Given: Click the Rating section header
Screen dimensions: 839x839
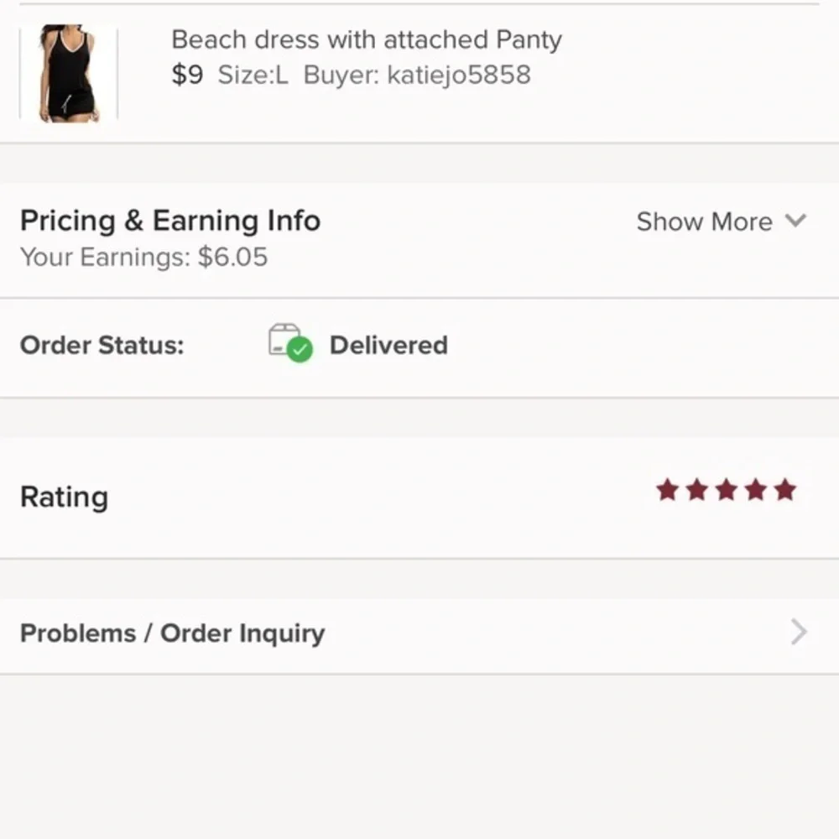Looking at the screenshot, I should (64, 497).
